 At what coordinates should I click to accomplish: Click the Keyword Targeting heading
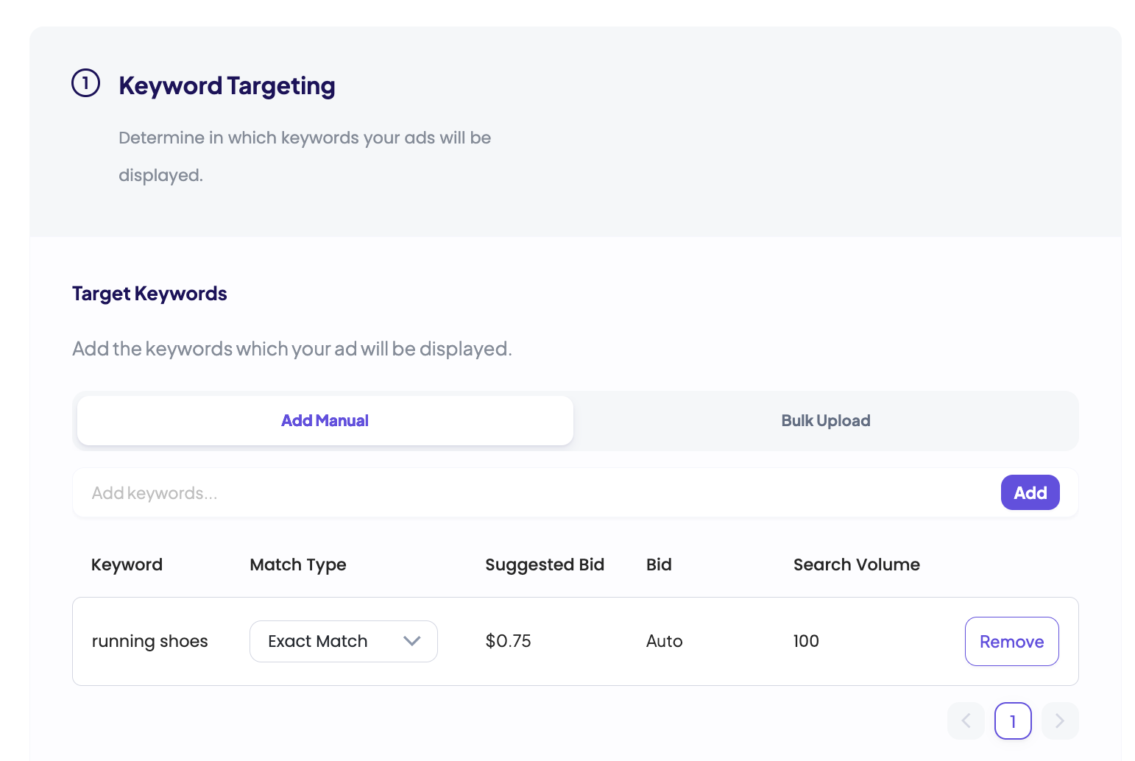pyautogui.click(x=227, y=85)
